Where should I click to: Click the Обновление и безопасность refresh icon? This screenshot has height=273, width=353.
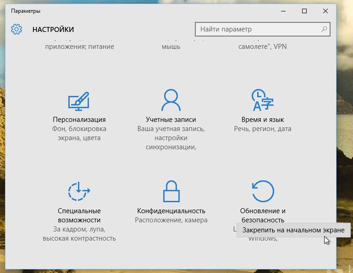point(262,191)
